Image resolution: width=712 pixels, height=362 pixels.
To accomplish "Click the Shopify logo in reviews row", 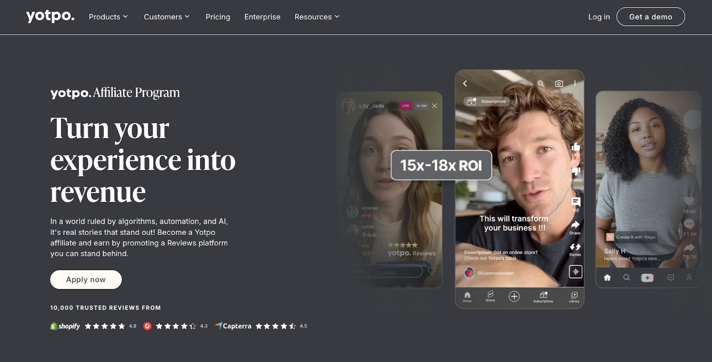I will (x=65, y=326).
